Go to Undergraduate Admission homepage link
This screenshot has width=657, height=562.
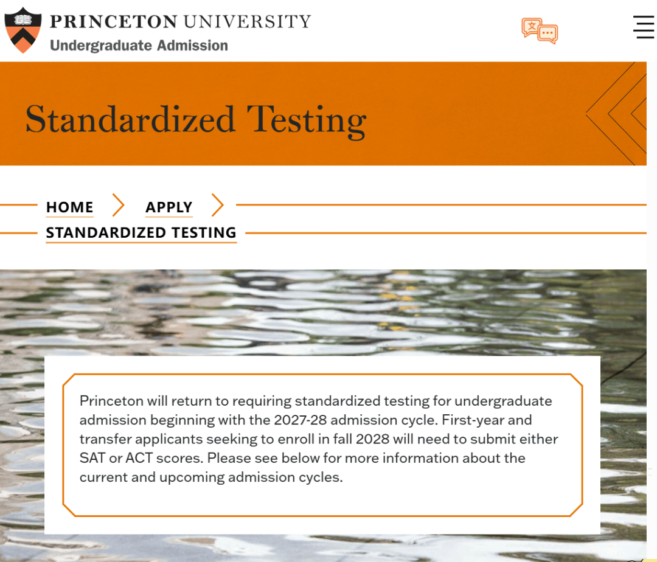click(x=139, y=46)
